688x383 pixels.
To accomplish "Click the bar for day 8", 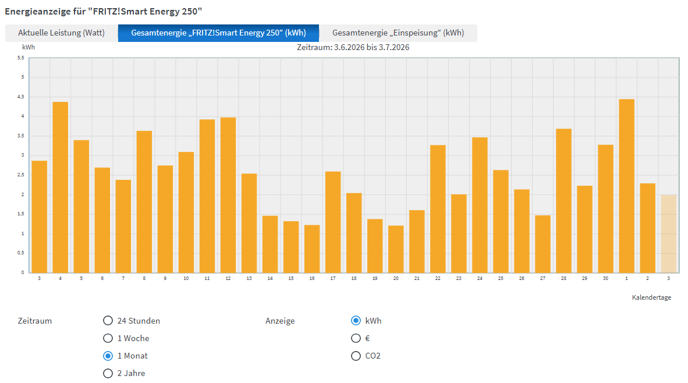I will (144, 202).
